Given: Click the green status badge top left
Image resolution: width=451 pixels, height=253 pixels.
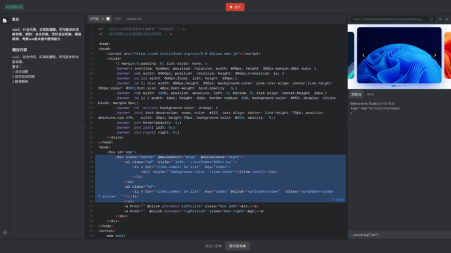Looking at the screenshot, I should click(x=14, y=7).
